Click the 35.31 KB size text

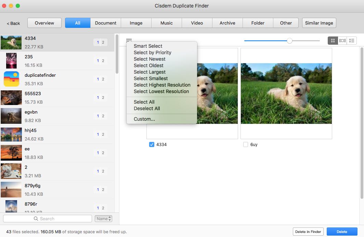[x=34, y=84]
